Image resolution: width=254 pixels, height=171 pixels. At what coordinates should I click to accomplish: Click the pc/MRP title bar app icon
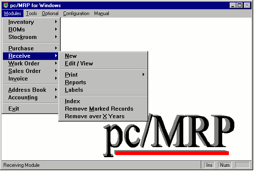[x=6, y=5]
